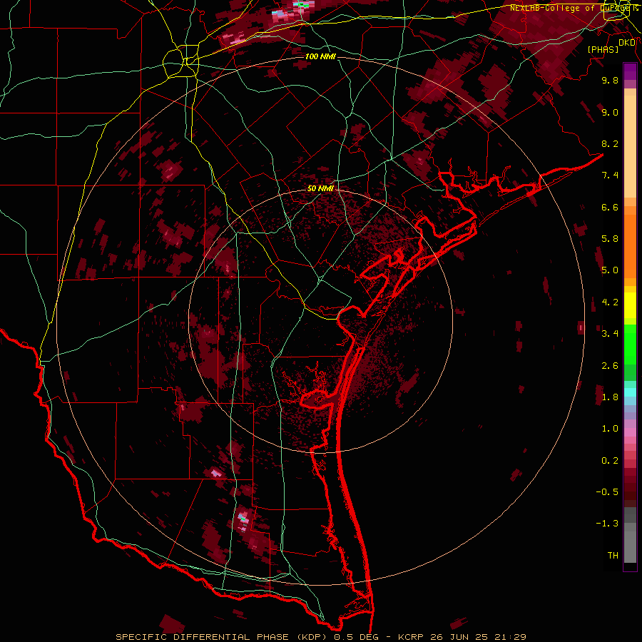Click the -1.3 legend value
642x642 pixels.
607,524
